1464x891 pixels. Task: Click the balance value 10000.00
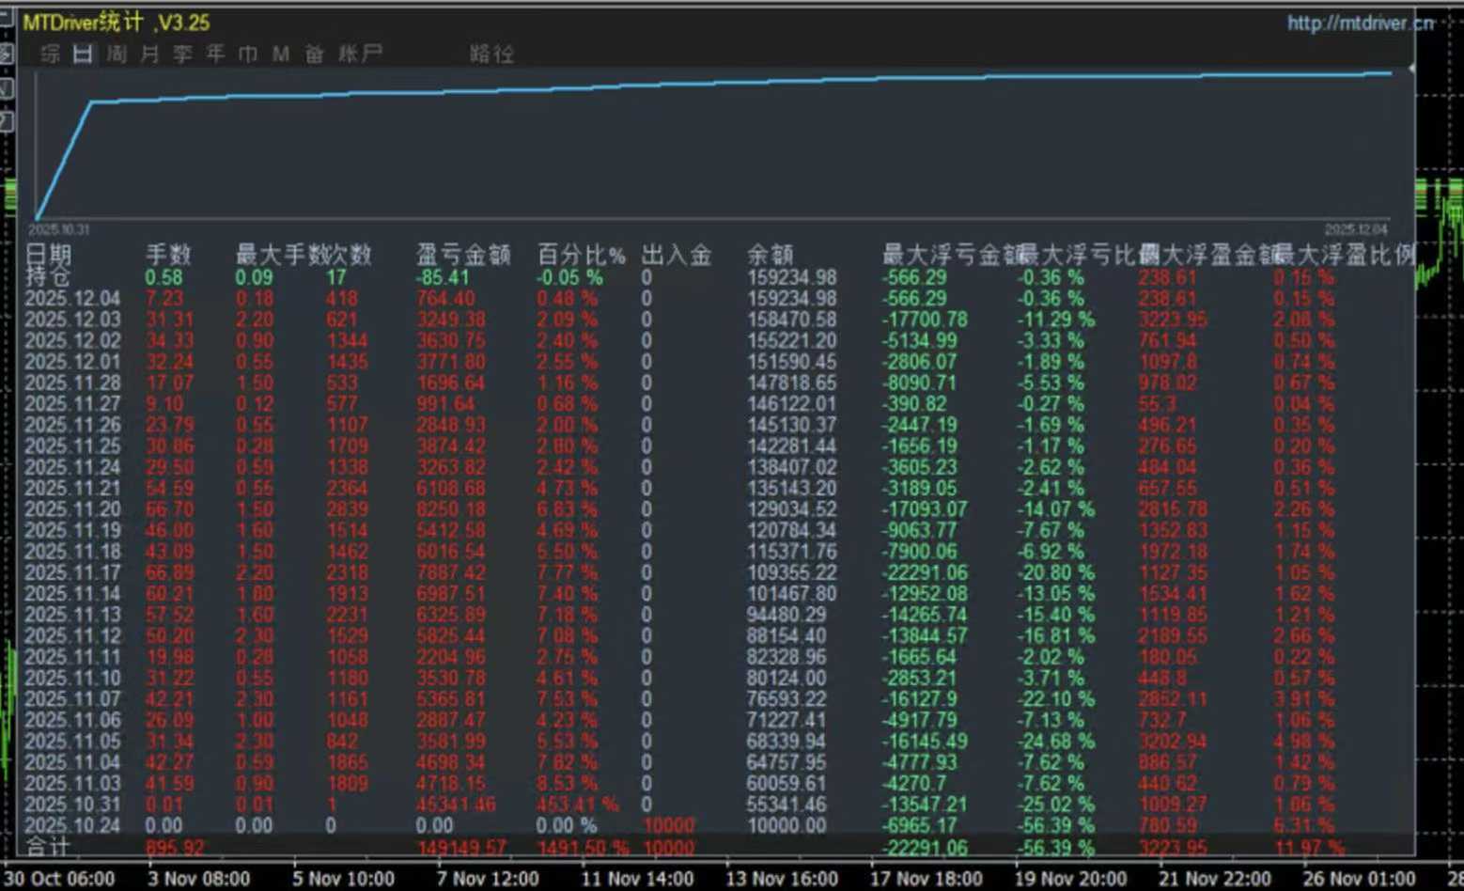[x=787, y=826]
